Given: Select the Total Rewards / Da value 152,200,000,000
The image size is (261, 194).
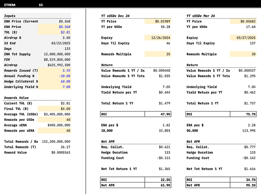Looking at the screenshot, I should point(56,142).
